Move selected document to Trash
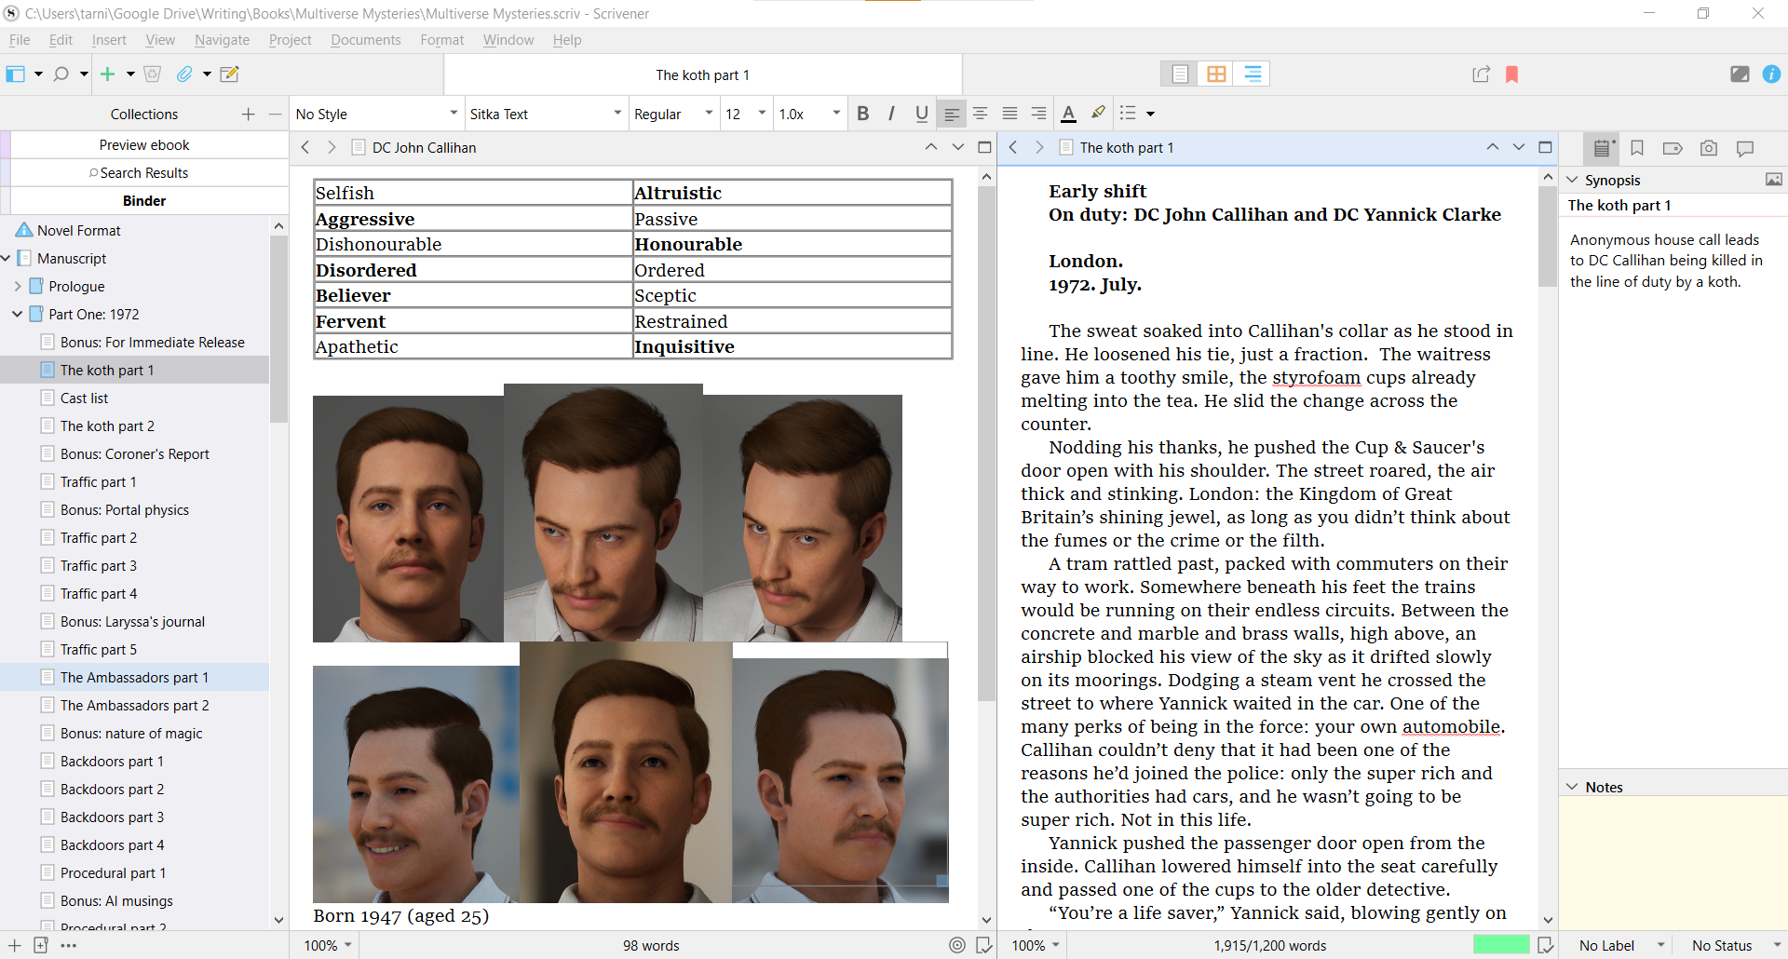 [153, 74]
